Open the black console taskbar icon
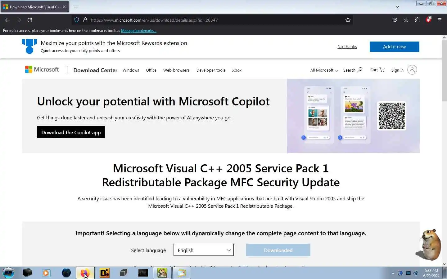Viewport: 447px width, 279px height. 143,273
